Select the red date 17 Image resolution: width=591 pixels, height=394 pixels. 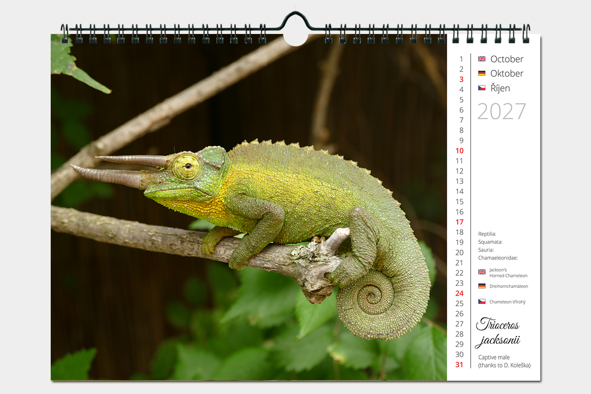tap(460, 222)
